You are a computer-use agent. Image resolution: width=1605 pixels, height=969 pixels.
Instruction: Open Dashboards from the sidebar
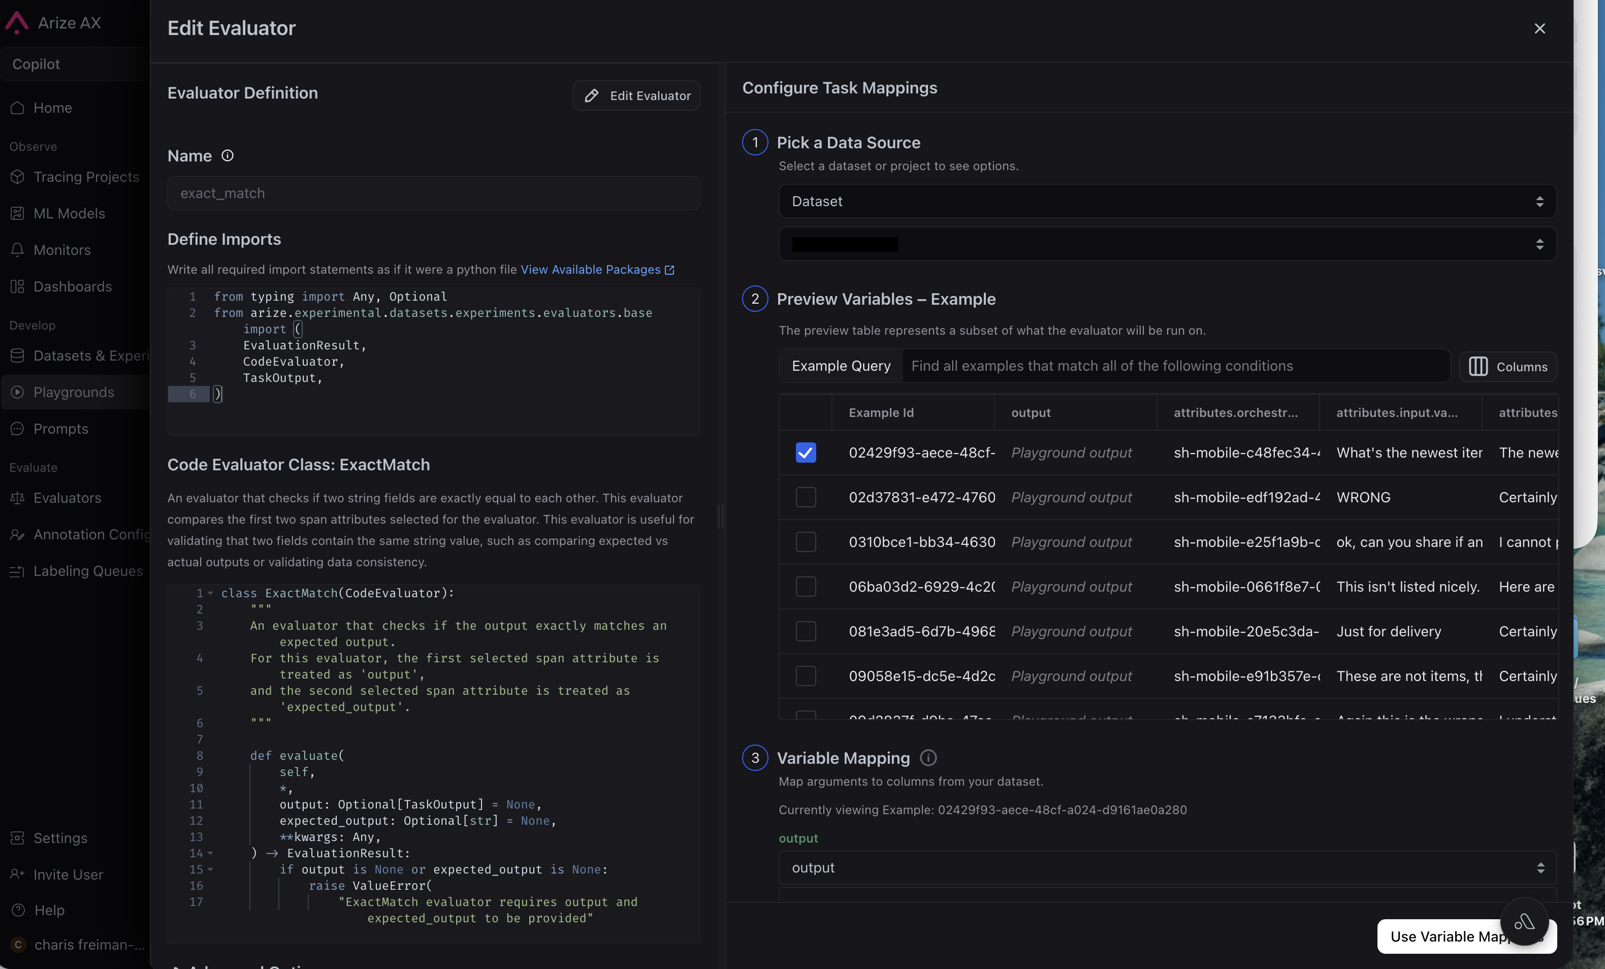click(x=72, y=286)
